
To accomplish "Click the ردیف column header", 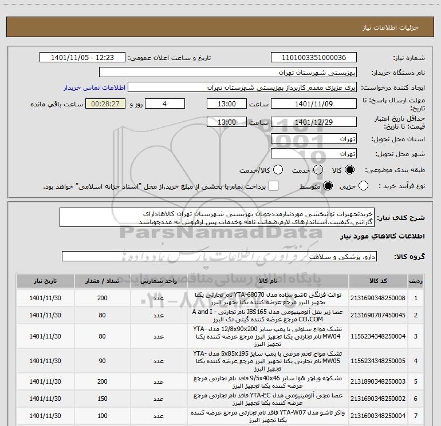I will point(416,281).
